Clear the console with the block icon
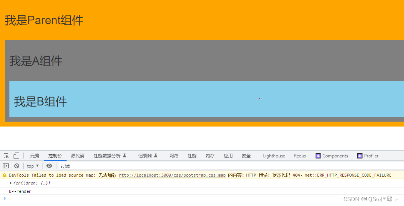404x206 pixels. [17, 166]
